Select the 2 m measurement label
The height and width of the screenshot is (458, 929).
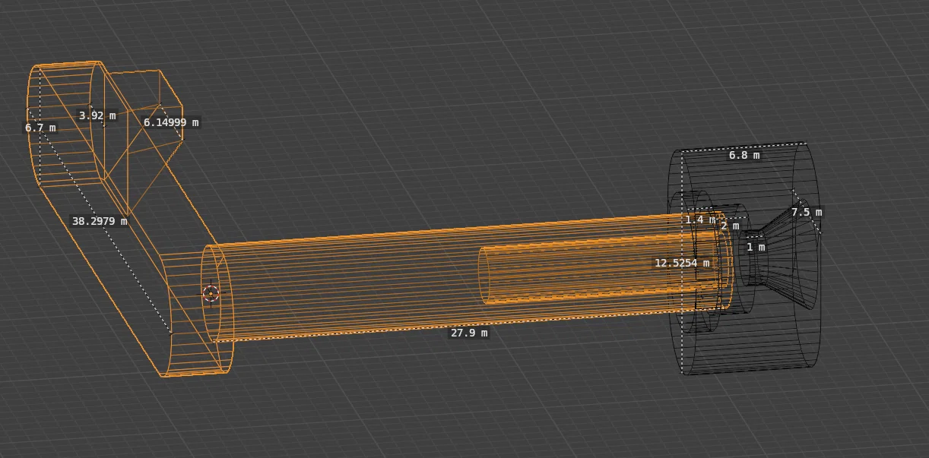(x=730, y=226)
